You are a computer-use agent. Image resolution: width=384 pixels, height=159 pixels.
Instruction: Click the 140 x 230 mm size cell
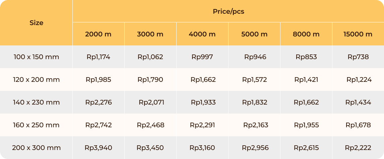pyautogui.click(x=36, y=102)
